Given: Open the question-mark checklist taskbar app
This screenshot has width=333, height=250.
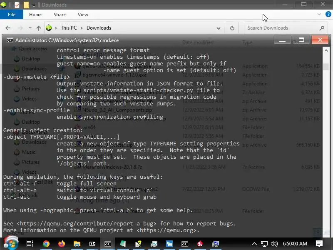Looking at the screenshot, I should click(x=139, y=244).
